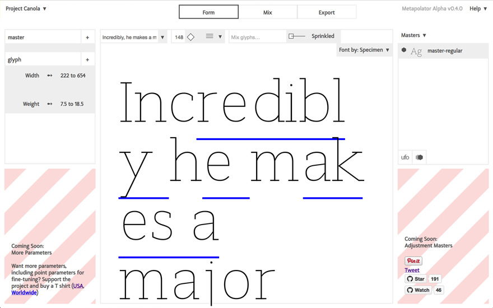Click the Sprinkled slider handle
This screenshot has height=308, width=493.
click(291, 36)
